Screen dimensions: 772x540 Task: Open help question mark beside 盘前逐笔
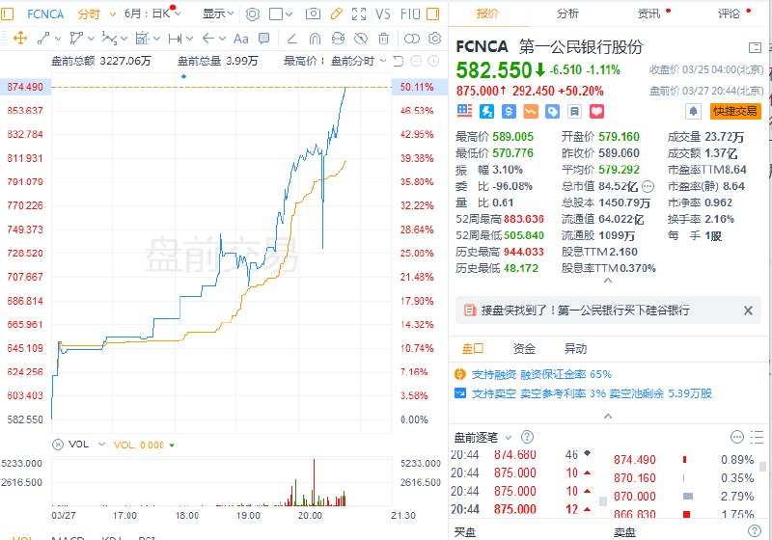527,437
